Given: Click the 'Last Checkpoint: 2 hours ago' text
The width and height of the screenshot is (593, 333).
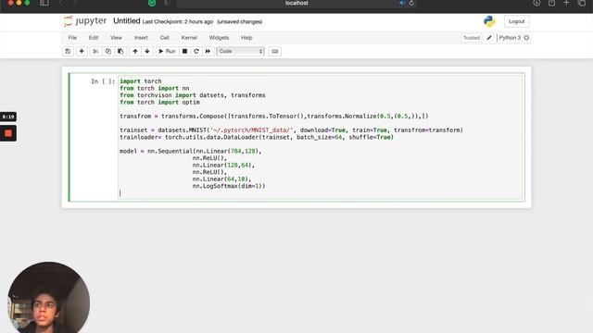Looking at the screenshot, I should pos(177,21).
